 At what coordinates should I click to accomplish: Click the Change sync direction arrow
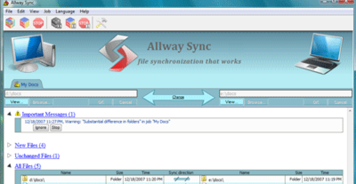click(x=178, y=97)
